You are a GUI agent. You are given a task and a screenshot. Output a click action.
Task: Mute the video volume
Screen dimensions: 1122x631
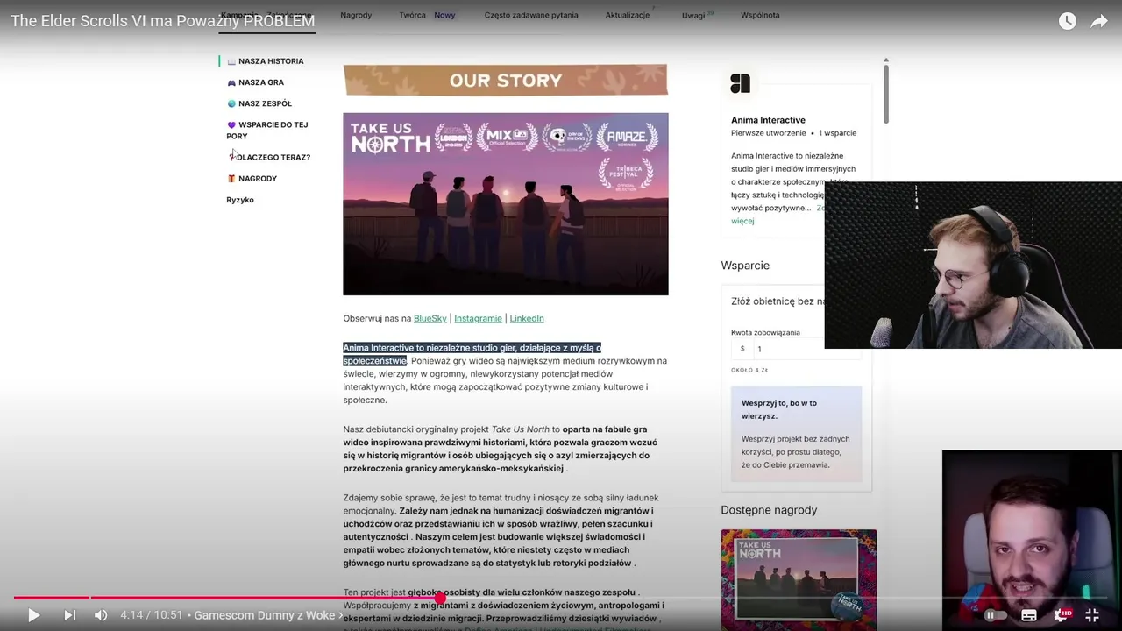tap(101, 615)
